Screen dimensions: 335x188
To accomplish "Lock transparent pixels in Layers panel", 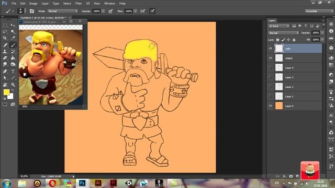I will [277, 40].
